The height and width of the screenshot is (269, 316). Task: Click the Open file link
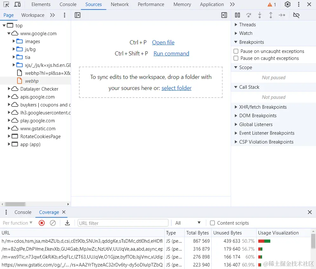tap(163, 42)
